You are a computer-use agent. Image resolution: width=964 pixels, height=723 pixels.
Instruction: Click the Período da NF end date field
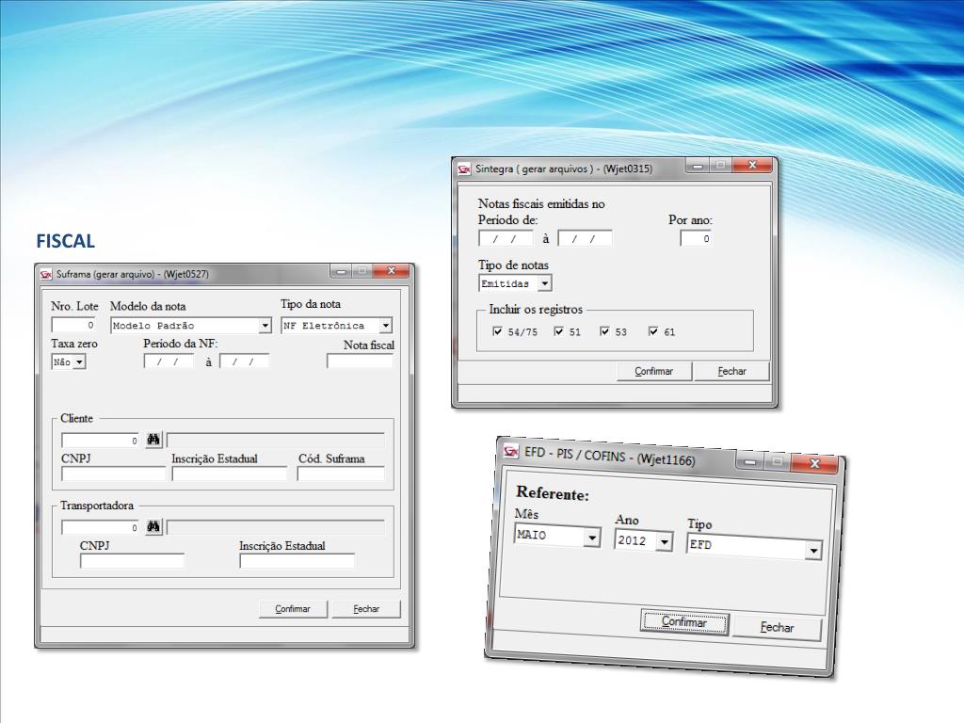244,361
